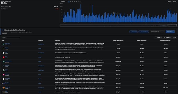Select the Q quarterly interval tab

point(75,2)
